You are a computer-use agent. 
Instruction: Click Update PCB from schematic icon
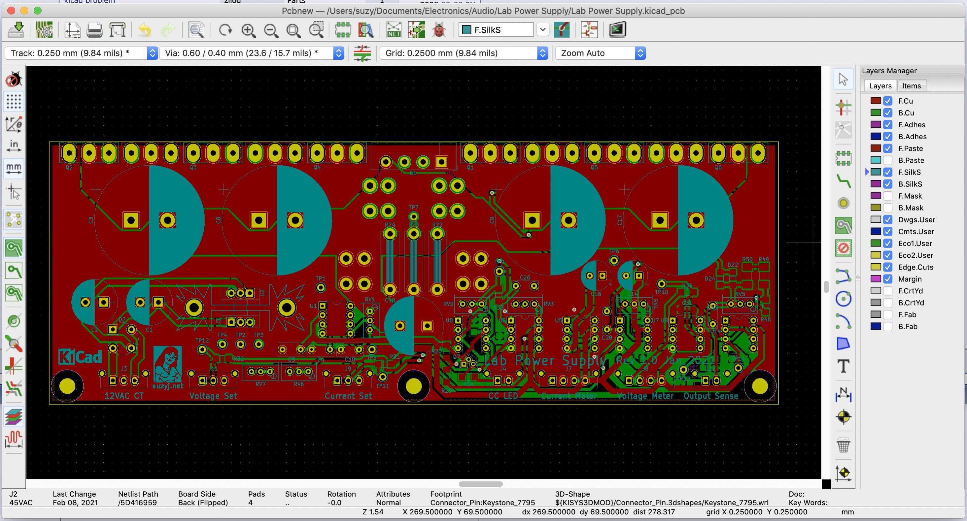[x=416, y=30]
